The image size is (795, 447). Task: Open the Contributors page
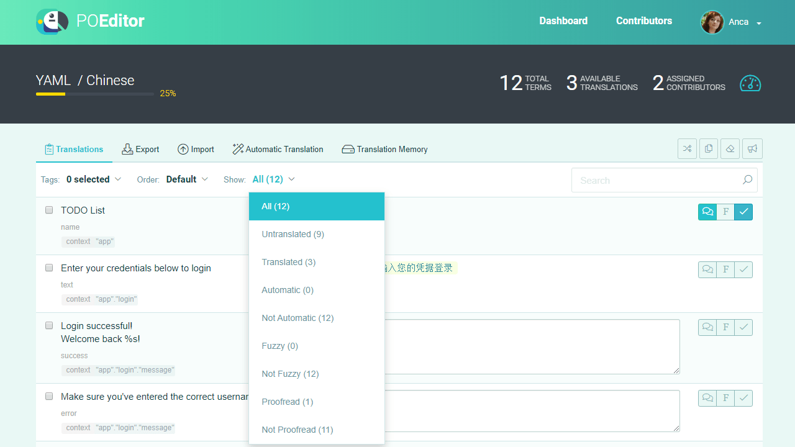[644, 20]
